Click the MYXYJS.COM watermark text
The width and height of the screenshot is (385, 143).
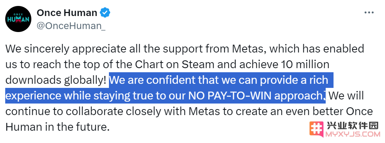click(x=353, y=134)
